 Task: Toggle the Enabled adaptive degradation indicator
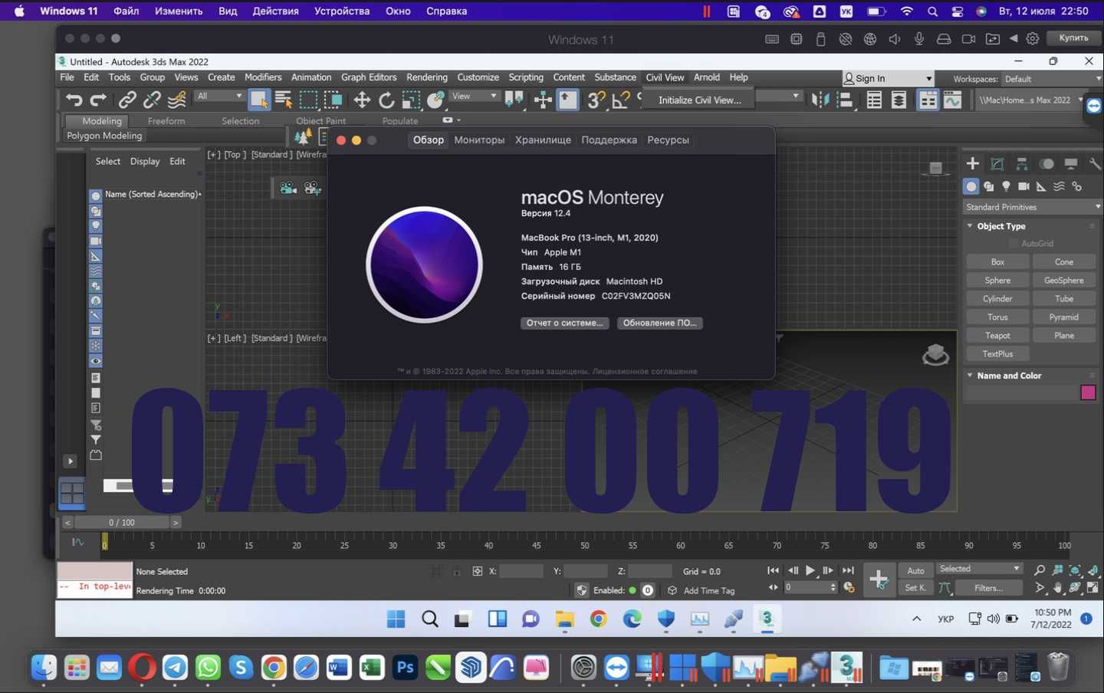coord(632,590)
